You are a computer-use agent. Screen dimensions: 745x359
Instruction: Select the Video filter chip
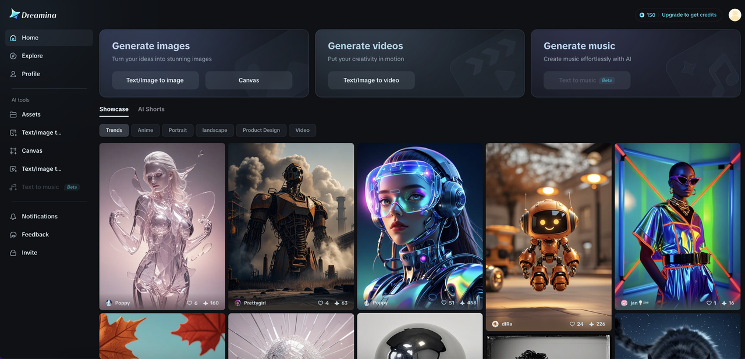303,130
